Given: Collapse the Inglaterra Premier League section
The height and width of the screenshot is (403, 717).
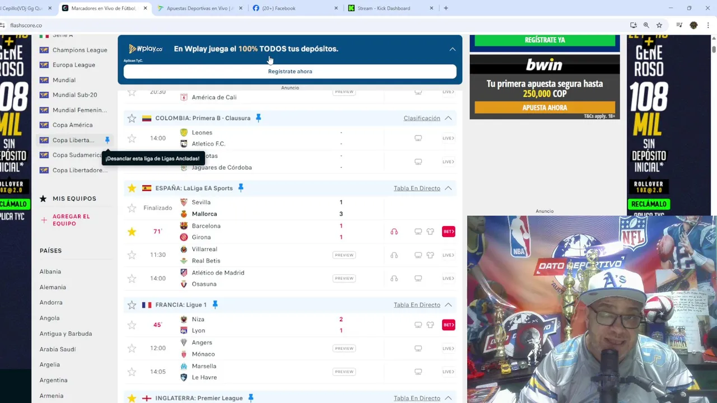Looking at the screenshot, I should click(448, 398).
